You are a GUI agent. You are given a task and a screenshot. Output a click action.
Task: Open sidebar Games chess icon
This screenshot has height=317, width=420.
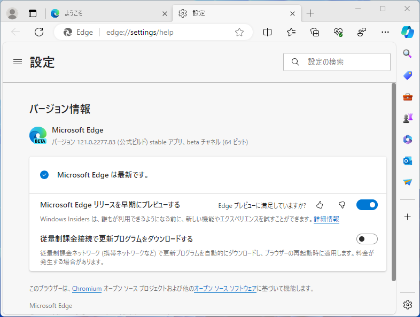tap(407, 118)
